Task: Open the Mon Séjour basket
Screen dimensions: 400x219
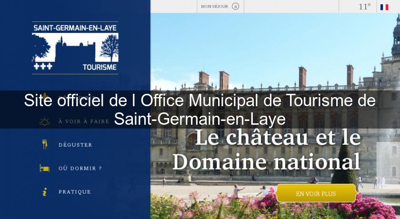Action: click(220, 6)
